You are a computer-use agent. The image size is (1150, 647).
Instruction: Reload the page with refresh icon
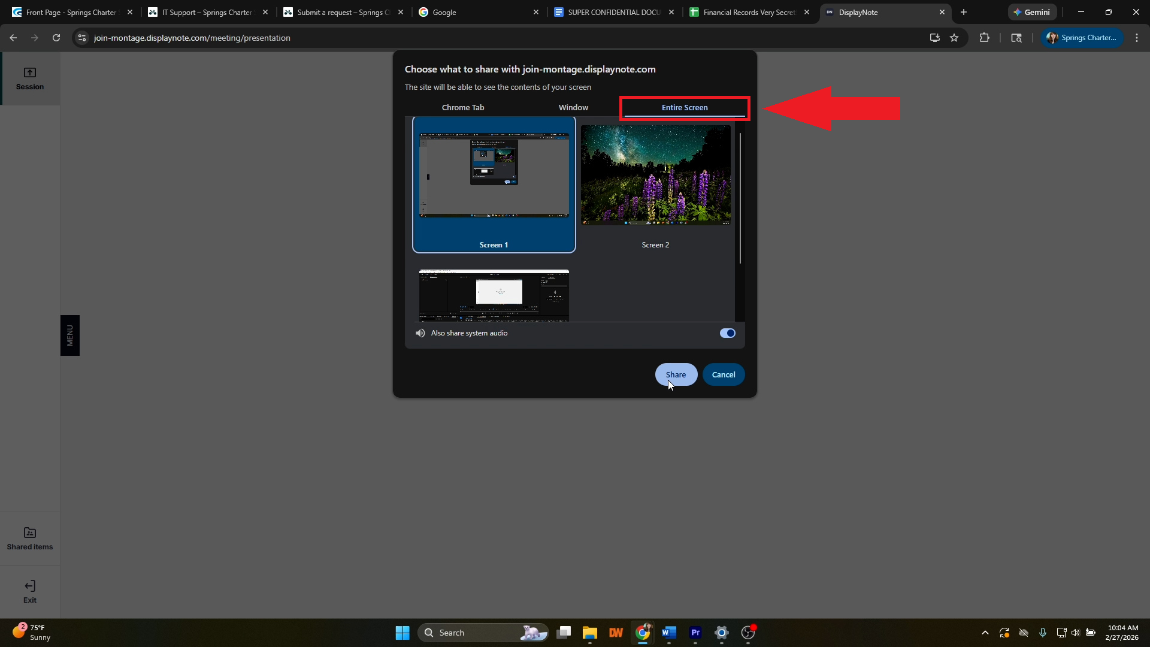coord(56,38)
